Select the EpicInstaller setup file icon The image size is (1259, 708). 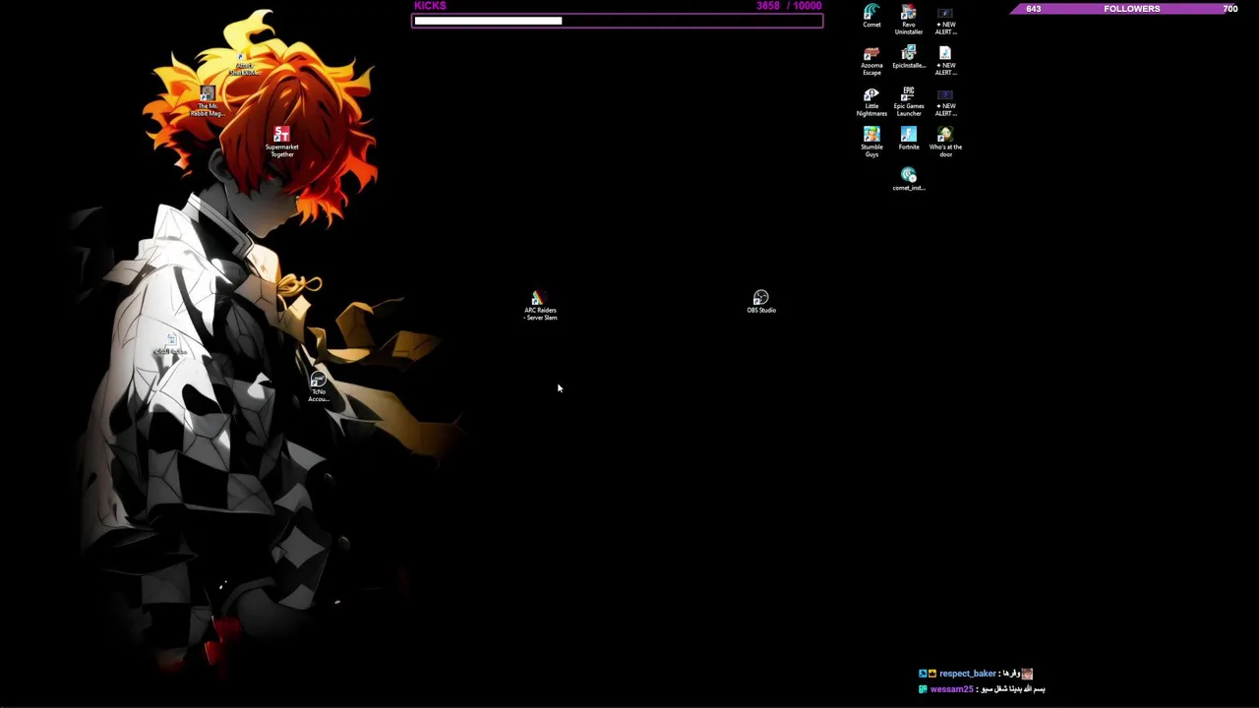click(x=909, y=57)
